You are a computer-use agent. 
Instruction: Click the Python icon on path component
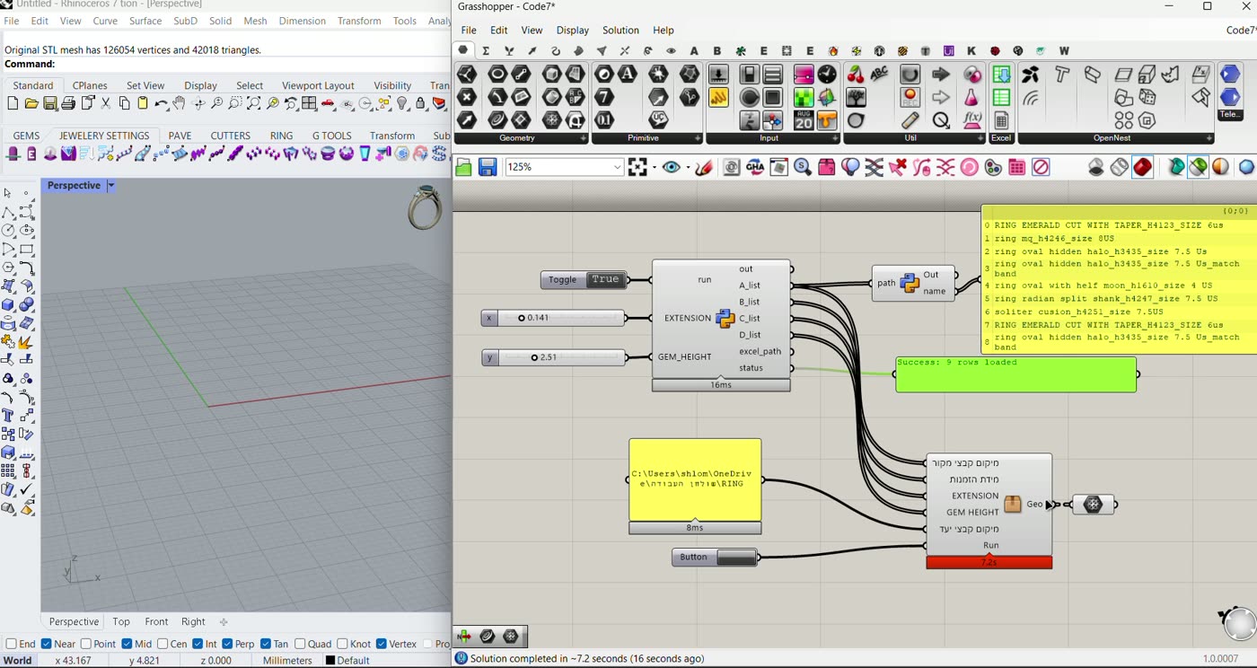click(910, 283)
